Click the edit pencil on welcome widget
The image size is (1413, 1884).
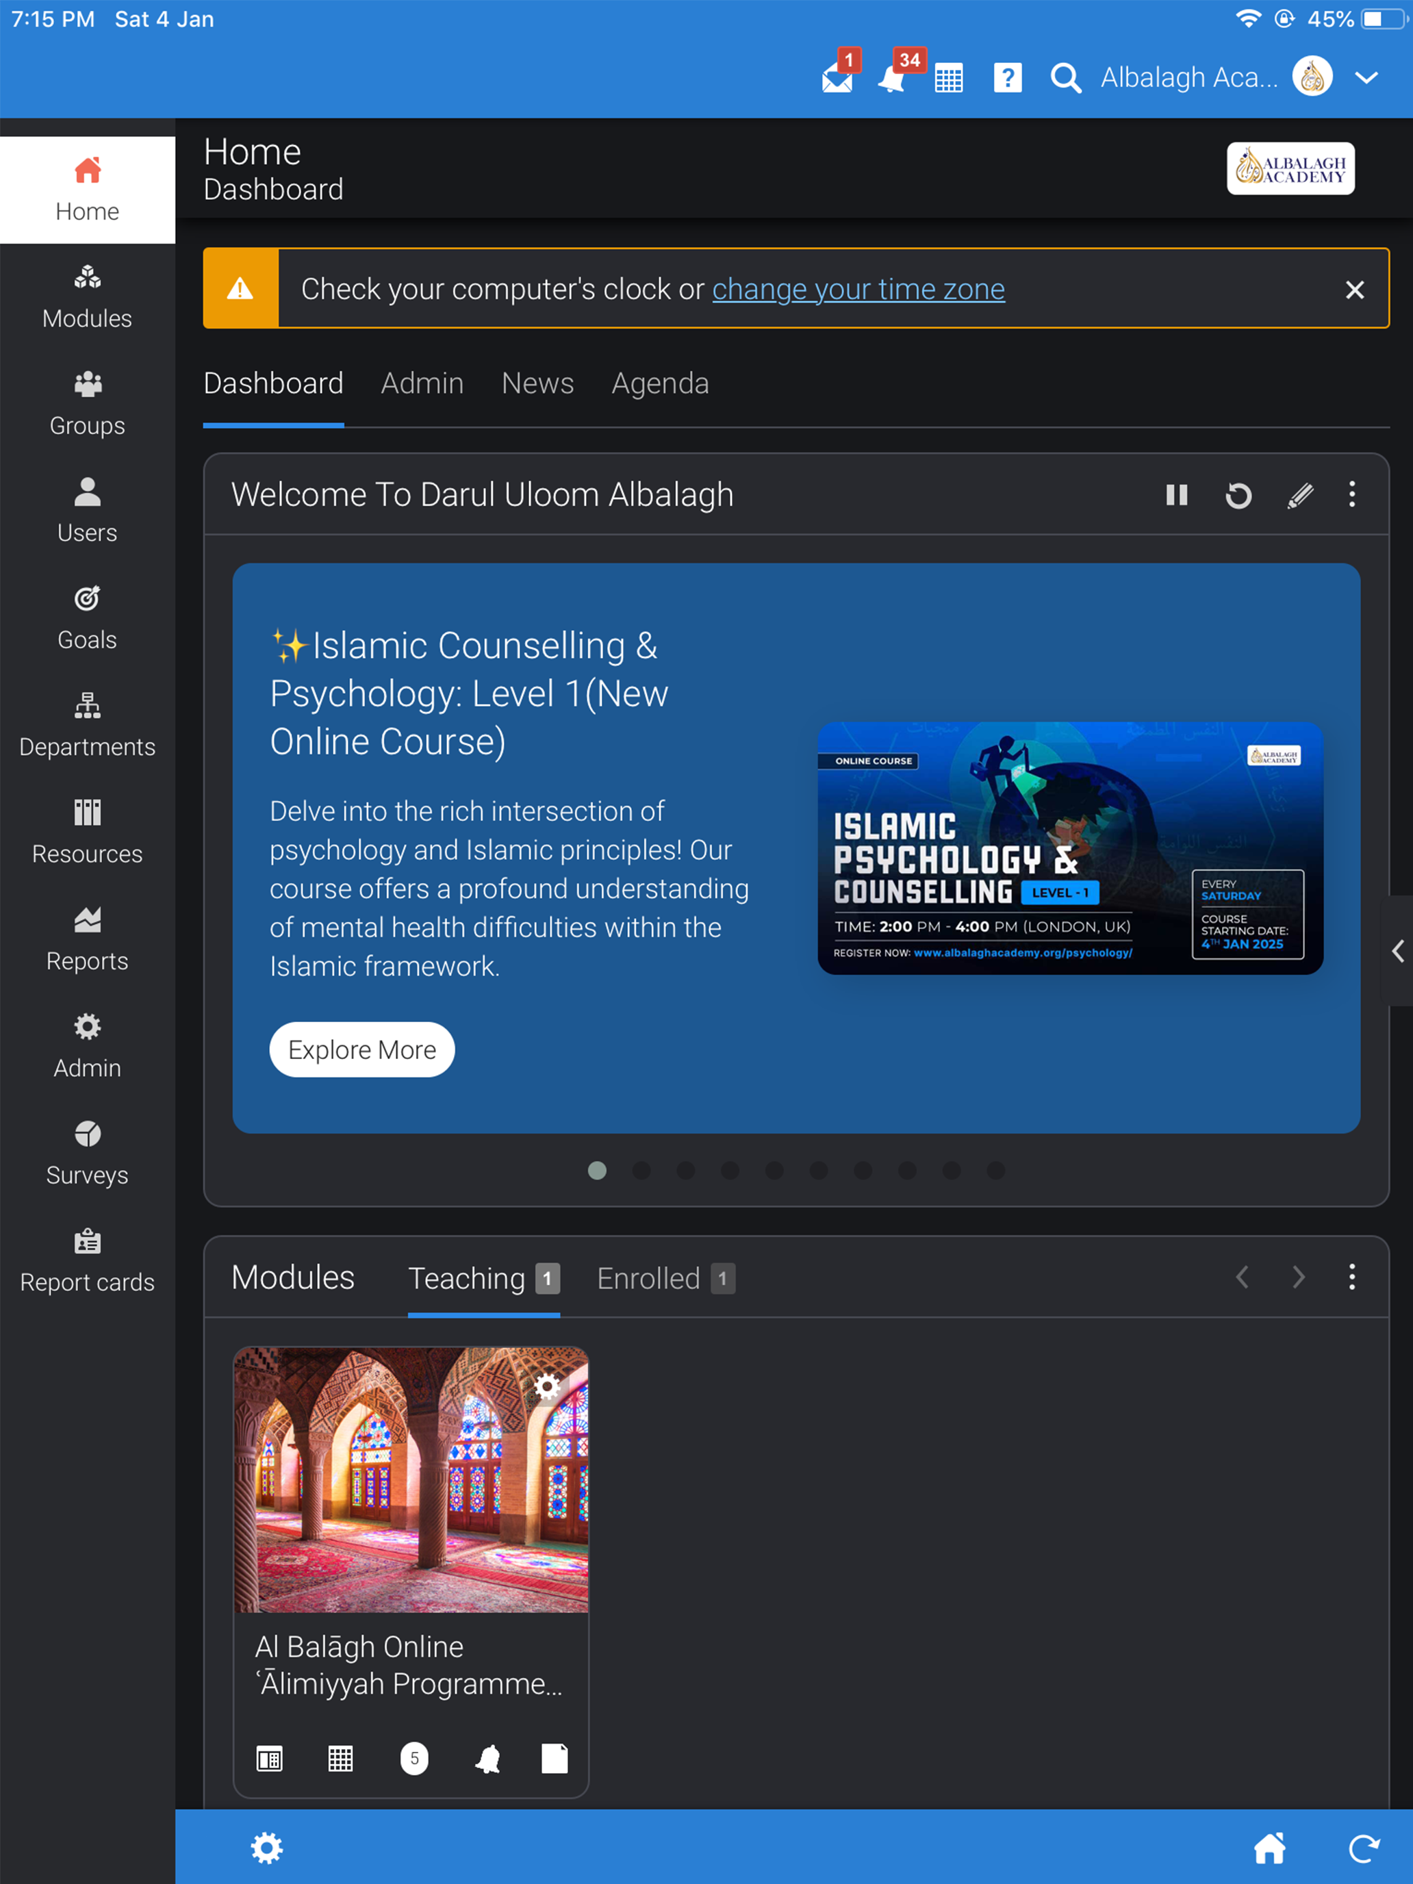pos(1300,495)
